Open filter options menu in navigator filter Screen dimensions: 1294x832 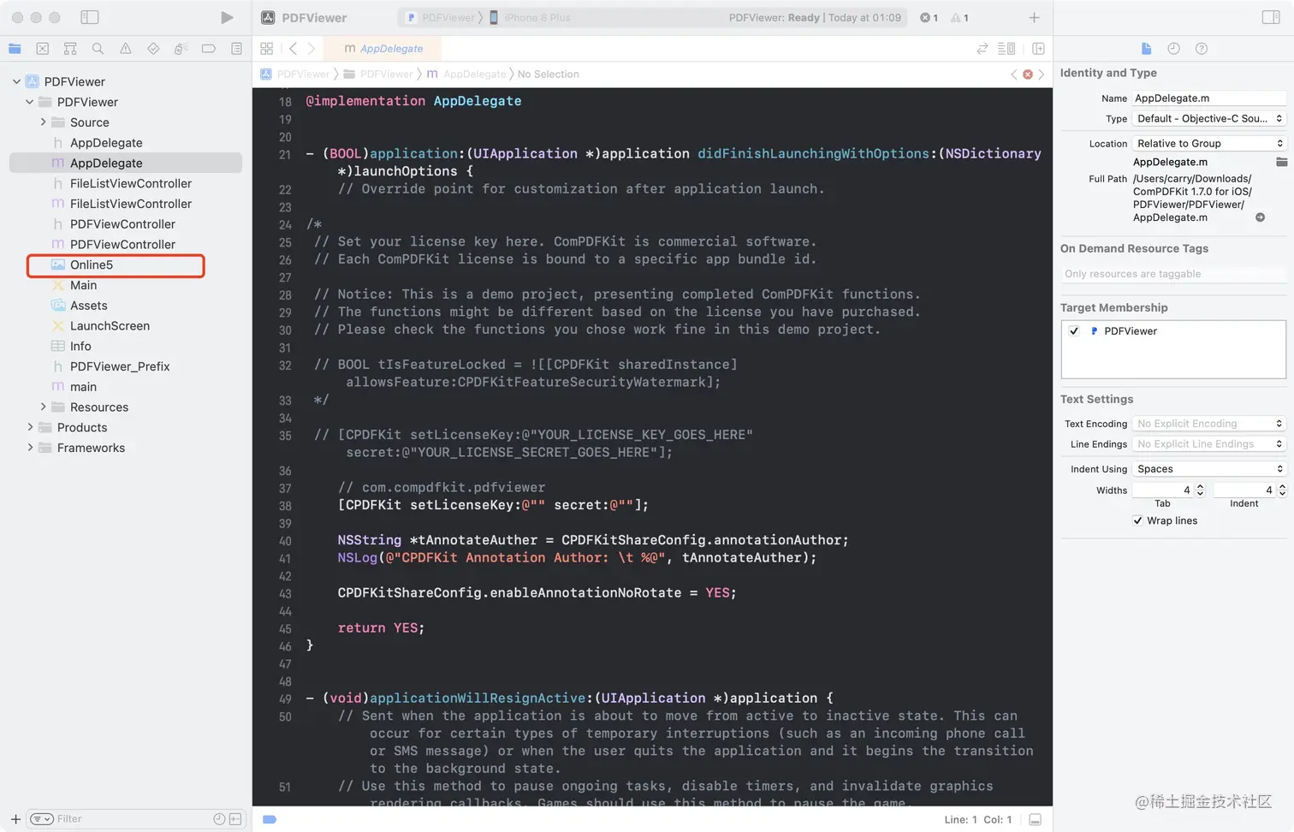[42, 819]
